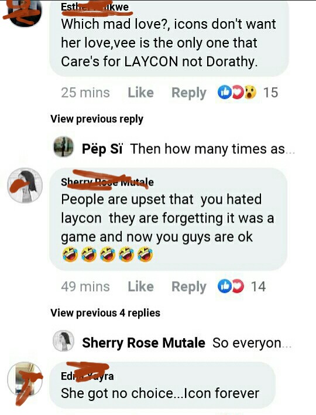Click the heart reaction icon on the 25 mins comment
The width and height of the screenshot is (316, 415).
(237, 92)
